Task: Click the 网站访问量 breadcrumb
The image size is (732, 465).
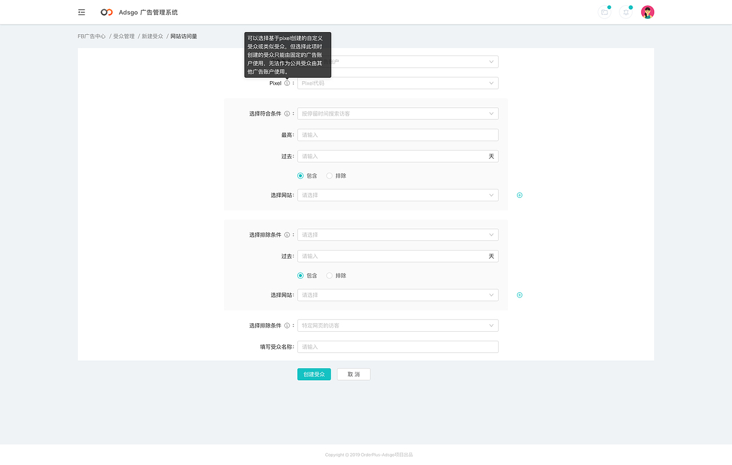Action: click(184, 36)
